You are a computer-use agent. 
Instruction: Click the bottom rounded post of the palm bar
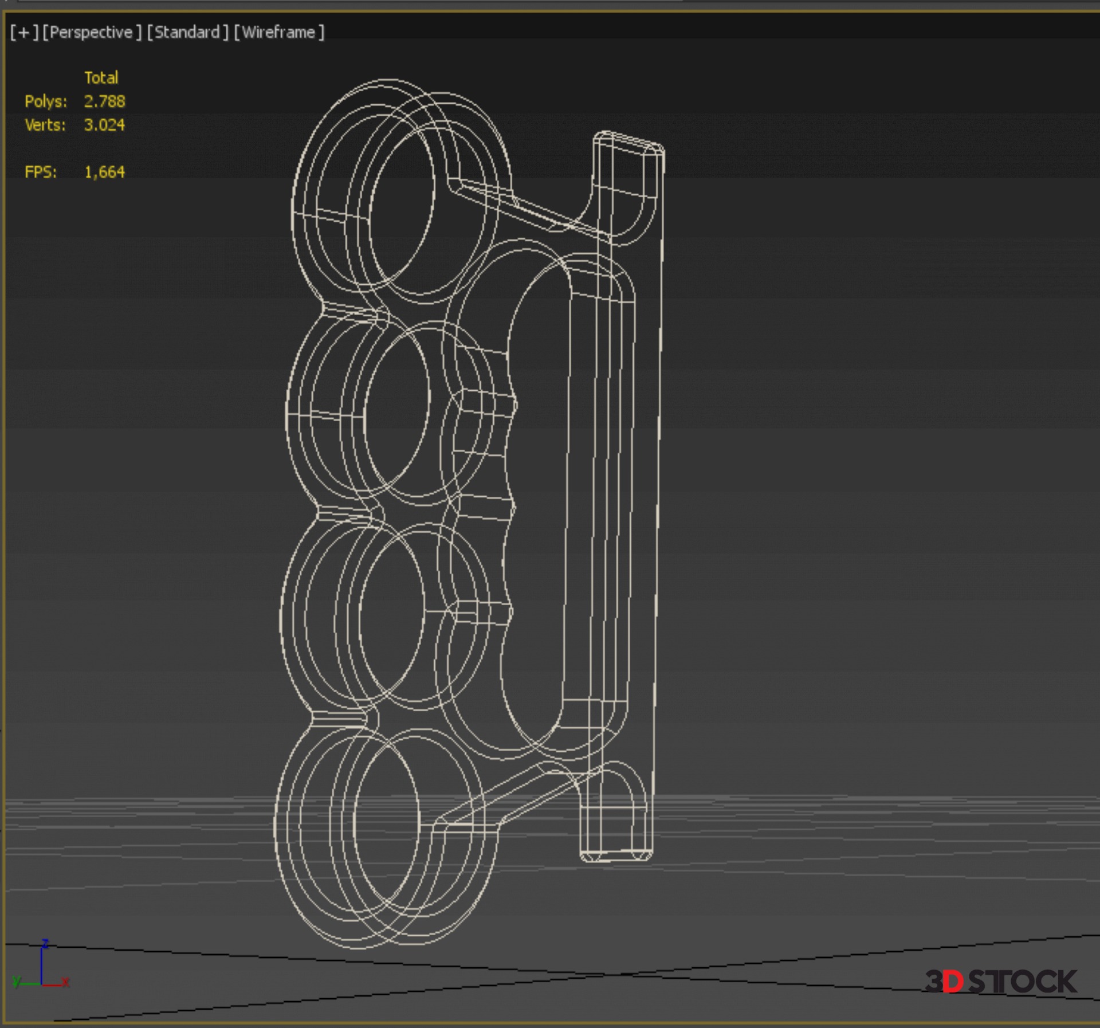(x=616, y=825)
